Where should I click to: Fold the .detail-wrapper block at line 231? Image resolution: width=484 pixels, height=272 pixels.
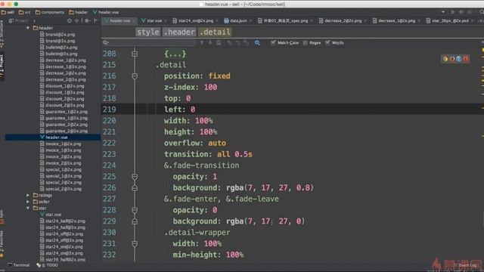point(135,243)
